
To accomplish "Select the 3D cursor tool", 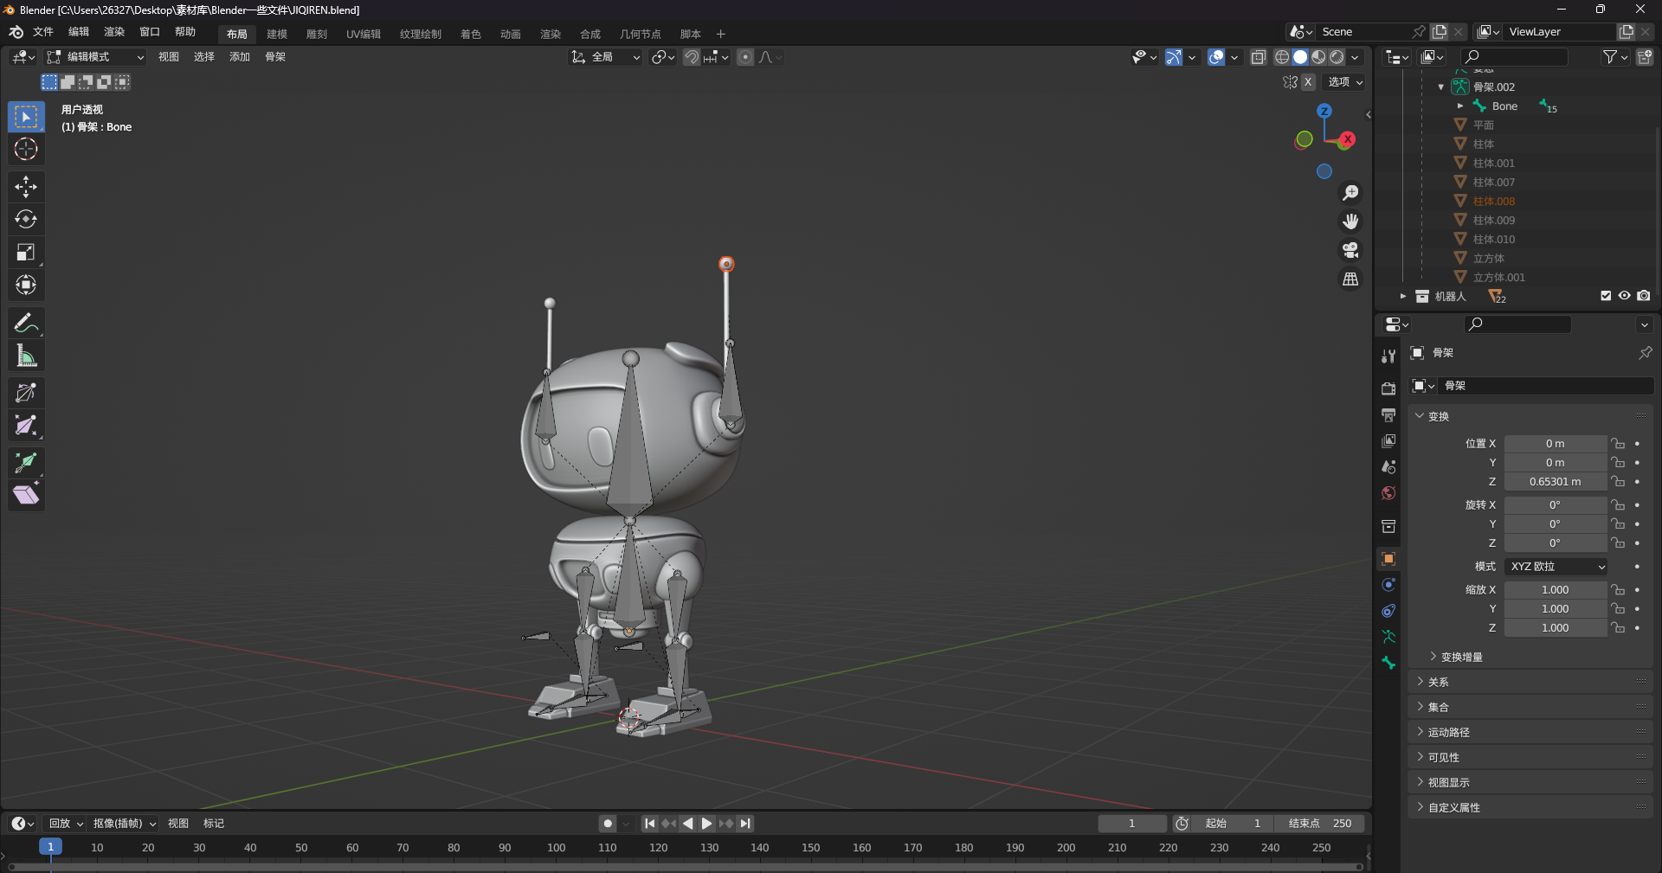I will [26, 149].
